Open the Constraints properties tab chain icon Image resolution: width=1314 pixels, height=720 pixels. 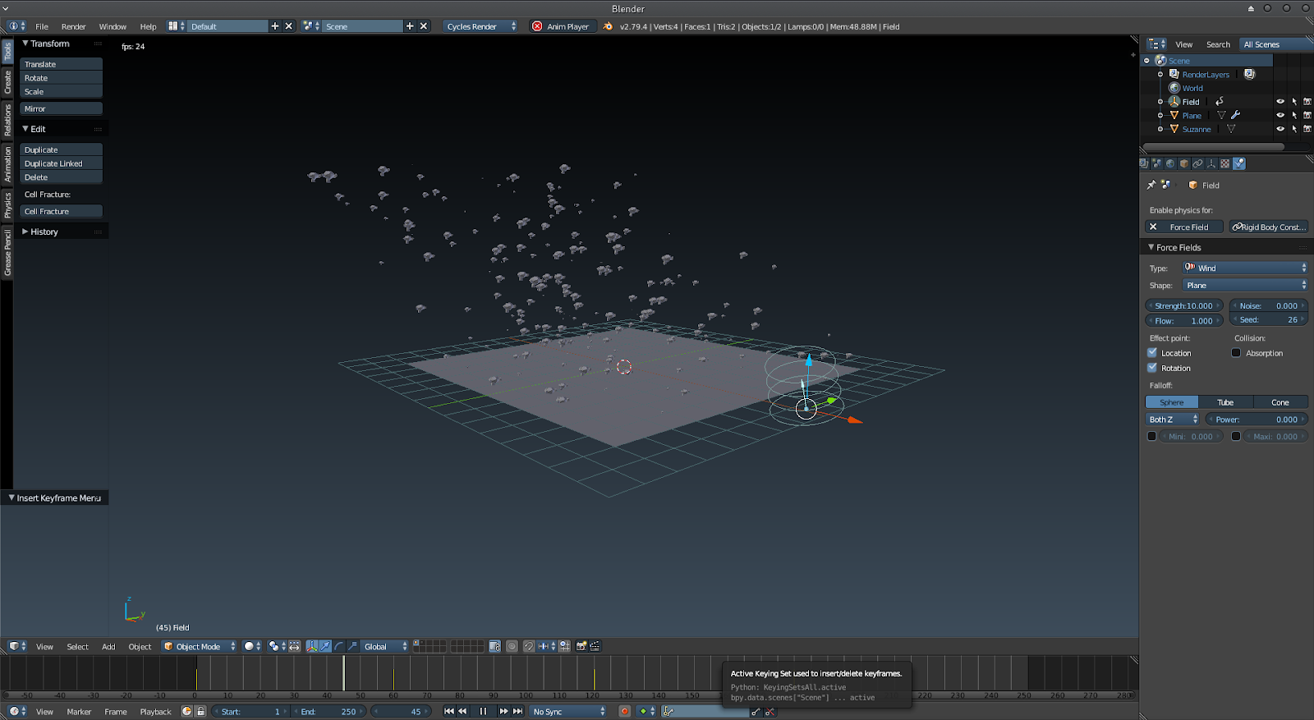[x=1197, y=163]
